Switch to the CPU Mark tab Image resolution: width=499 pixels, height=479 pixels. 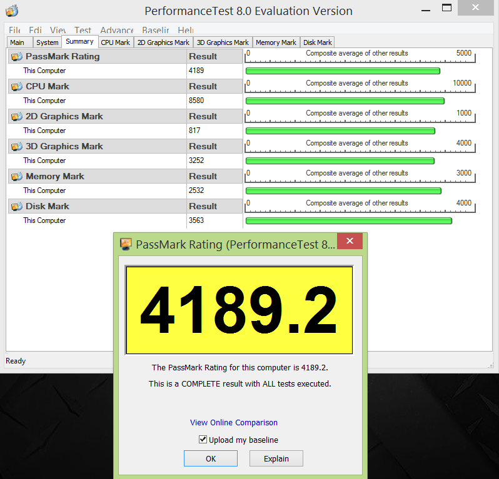click(x=116, y=42)
